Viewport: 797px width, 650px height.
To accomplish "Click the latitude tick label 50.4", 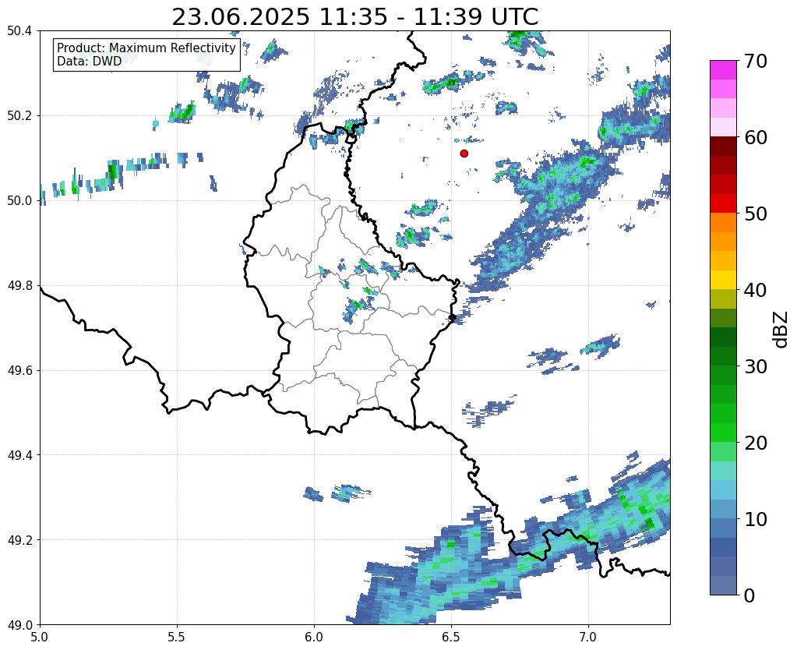I will (x=19, y=31).
